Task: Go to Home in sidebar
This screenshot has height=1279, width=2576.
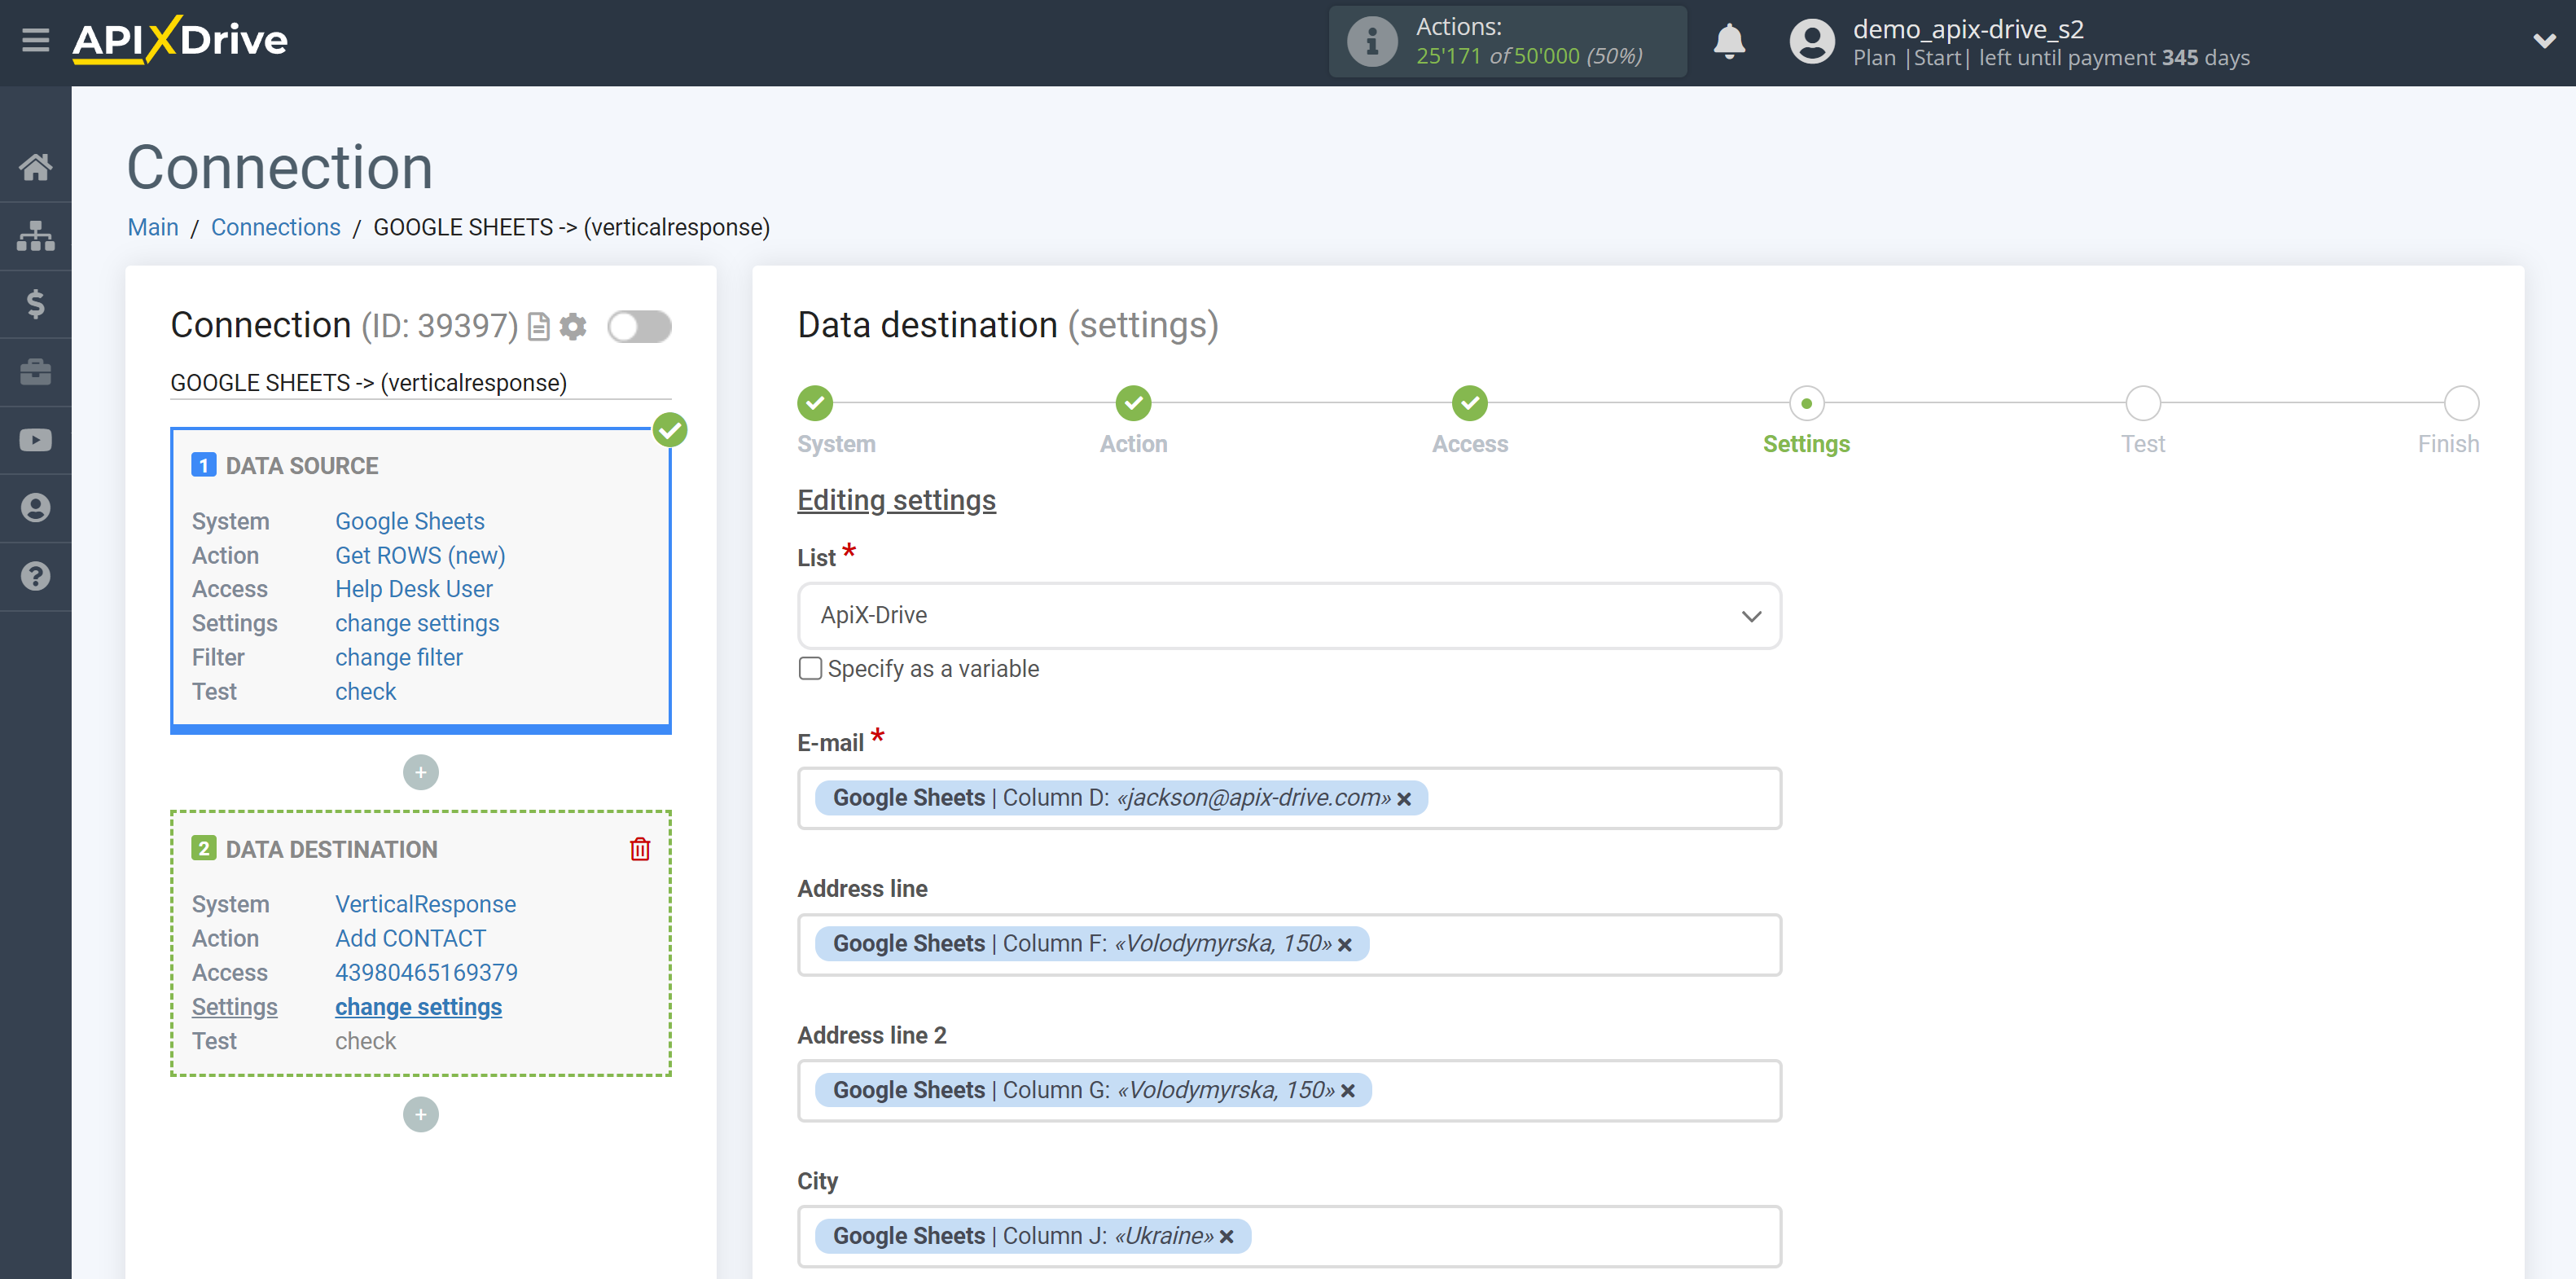Action: point(36,167)
